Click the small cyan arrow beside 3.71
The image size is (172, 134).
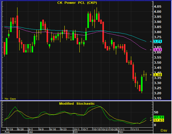151,41
